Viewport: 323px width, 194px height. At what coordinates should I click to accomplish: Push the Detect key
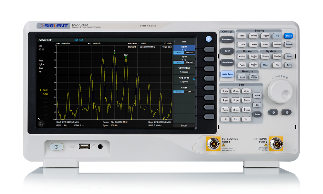click(254, 44)
